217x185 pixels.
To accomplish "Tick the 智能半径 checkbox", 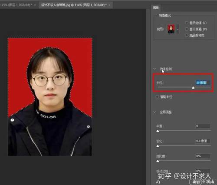I will coord(157,97).
